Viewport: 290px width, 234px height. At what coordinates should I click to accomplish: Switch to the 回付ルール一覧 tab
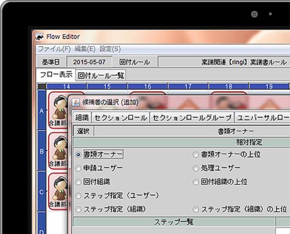click(x=101, y=75)
